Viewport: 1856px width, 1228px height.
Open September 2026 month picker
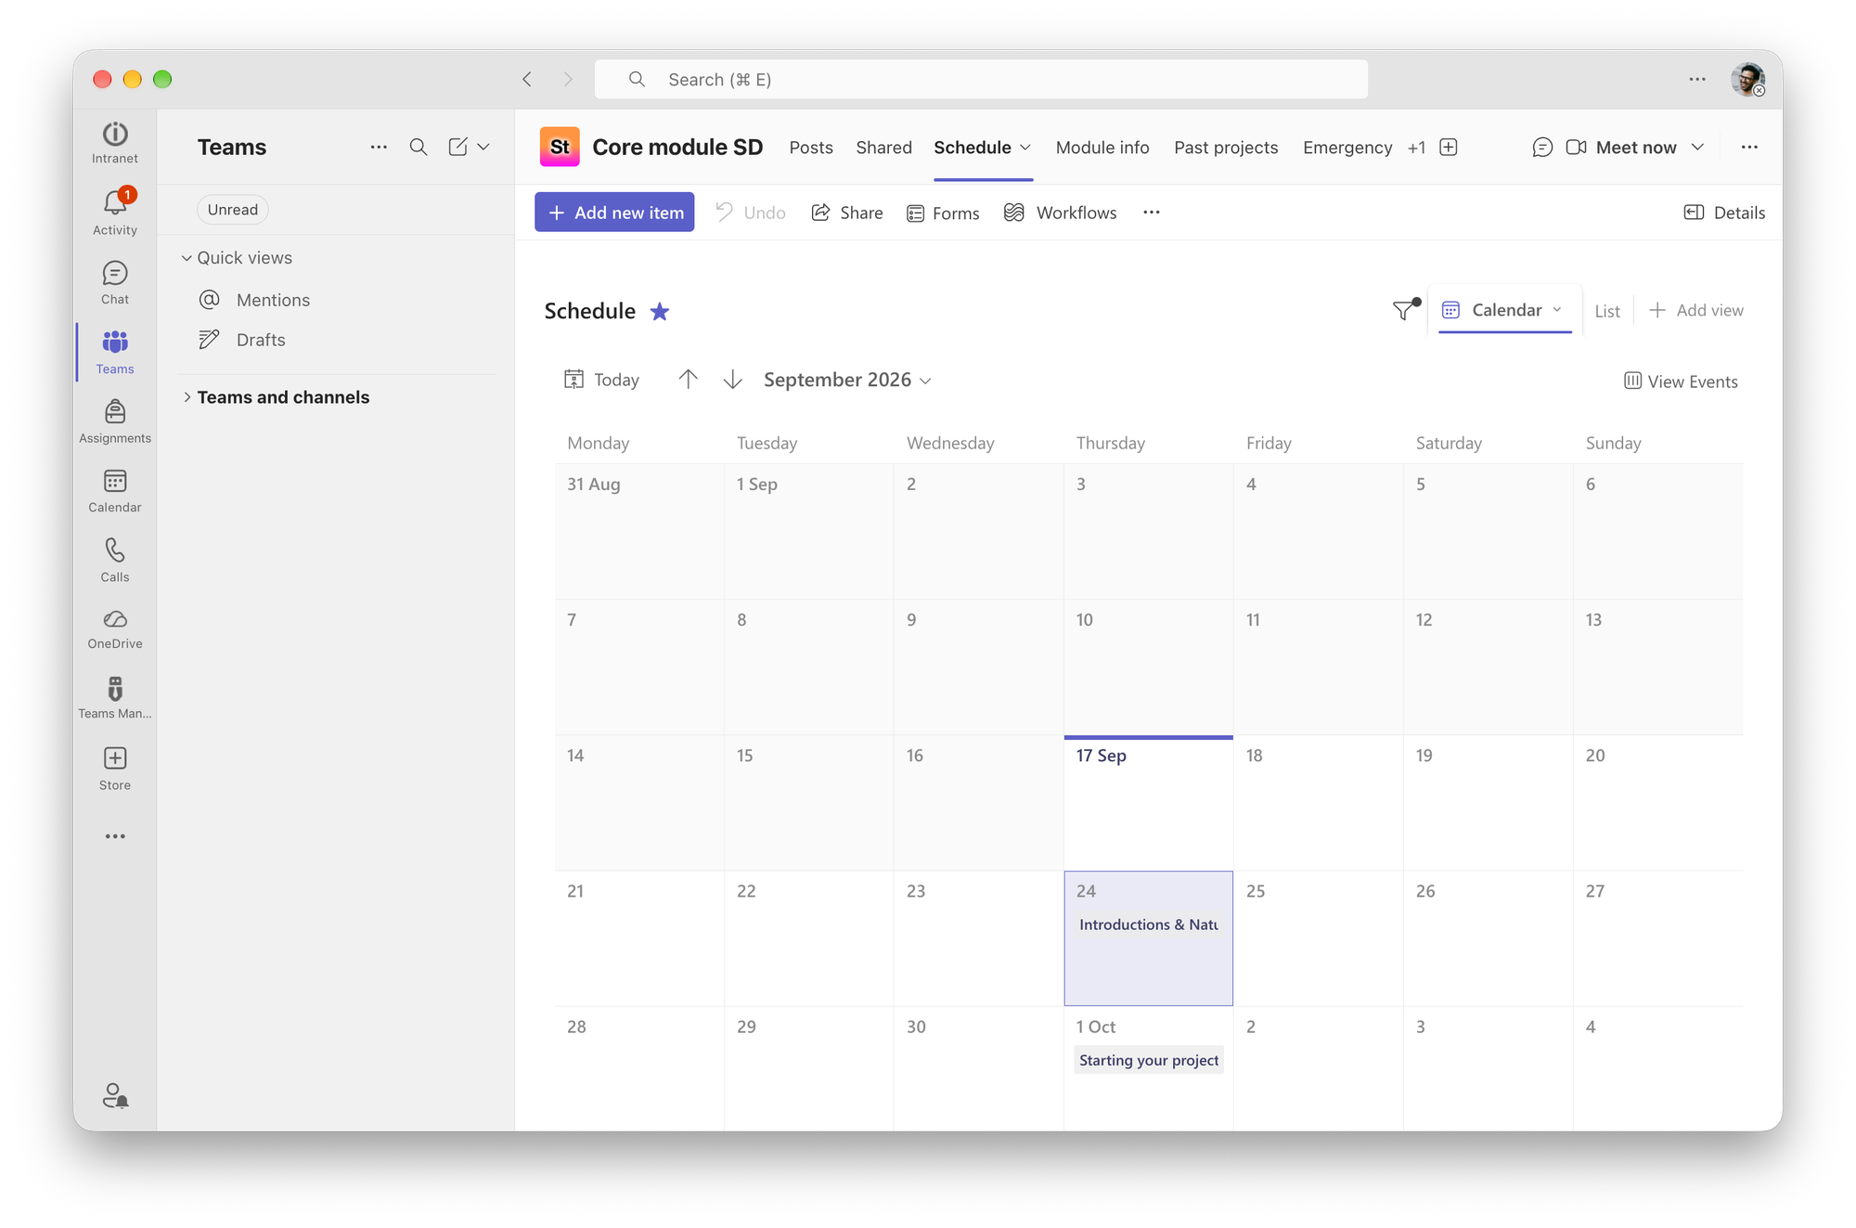tap(847, 380)
